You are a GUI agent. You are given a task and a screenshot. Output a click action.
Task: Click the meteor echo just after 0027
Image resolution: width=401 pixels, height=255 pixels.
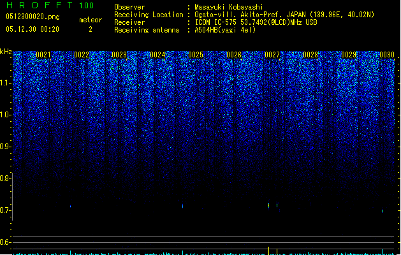pos(277,205)
